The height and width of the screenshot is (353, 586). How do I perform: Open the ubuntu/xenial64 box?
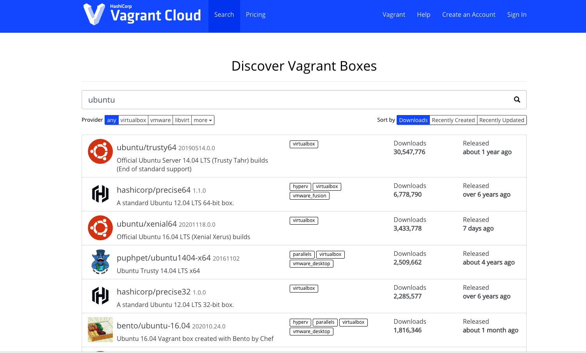coord(147,224)
